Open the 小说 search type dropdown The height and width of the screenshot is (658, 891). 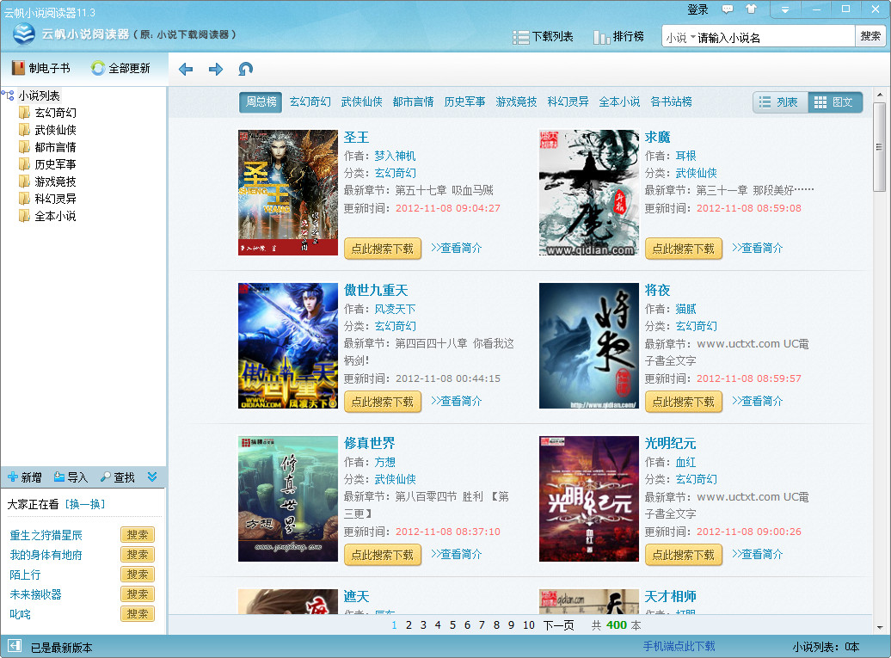pos(681,38)
